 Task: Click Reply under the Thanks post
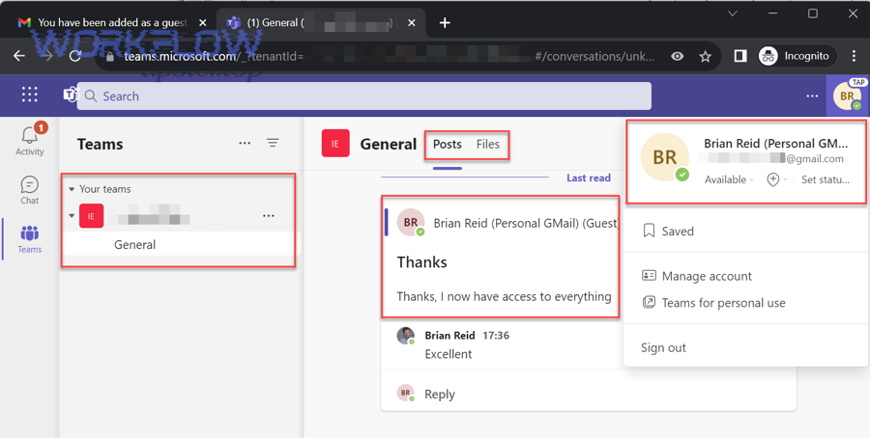440,394
